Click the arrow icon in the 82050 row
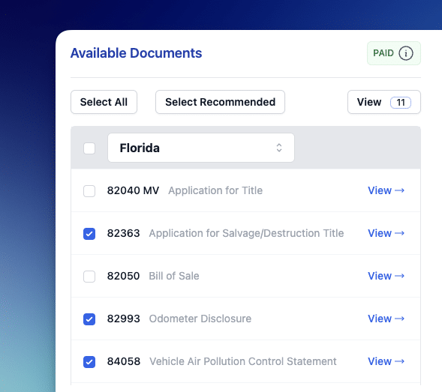 coord(399,276)
